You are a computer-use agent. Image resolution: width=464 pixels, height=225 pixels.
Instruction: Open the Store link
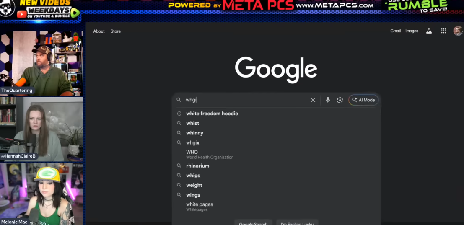(x=115, y=31)
